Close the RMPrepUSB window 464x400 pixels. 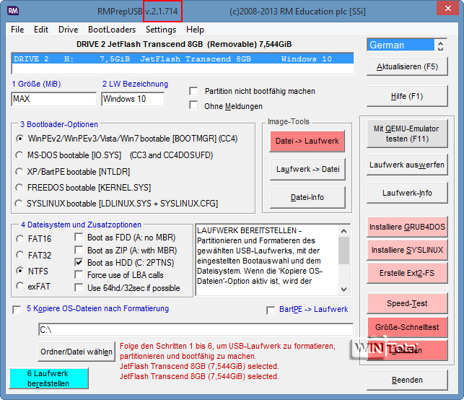click(447, 8)
